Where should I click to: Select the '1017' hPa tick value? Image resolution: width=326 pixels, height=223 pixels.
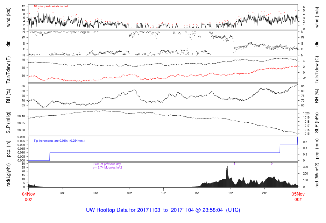(306, 126)
